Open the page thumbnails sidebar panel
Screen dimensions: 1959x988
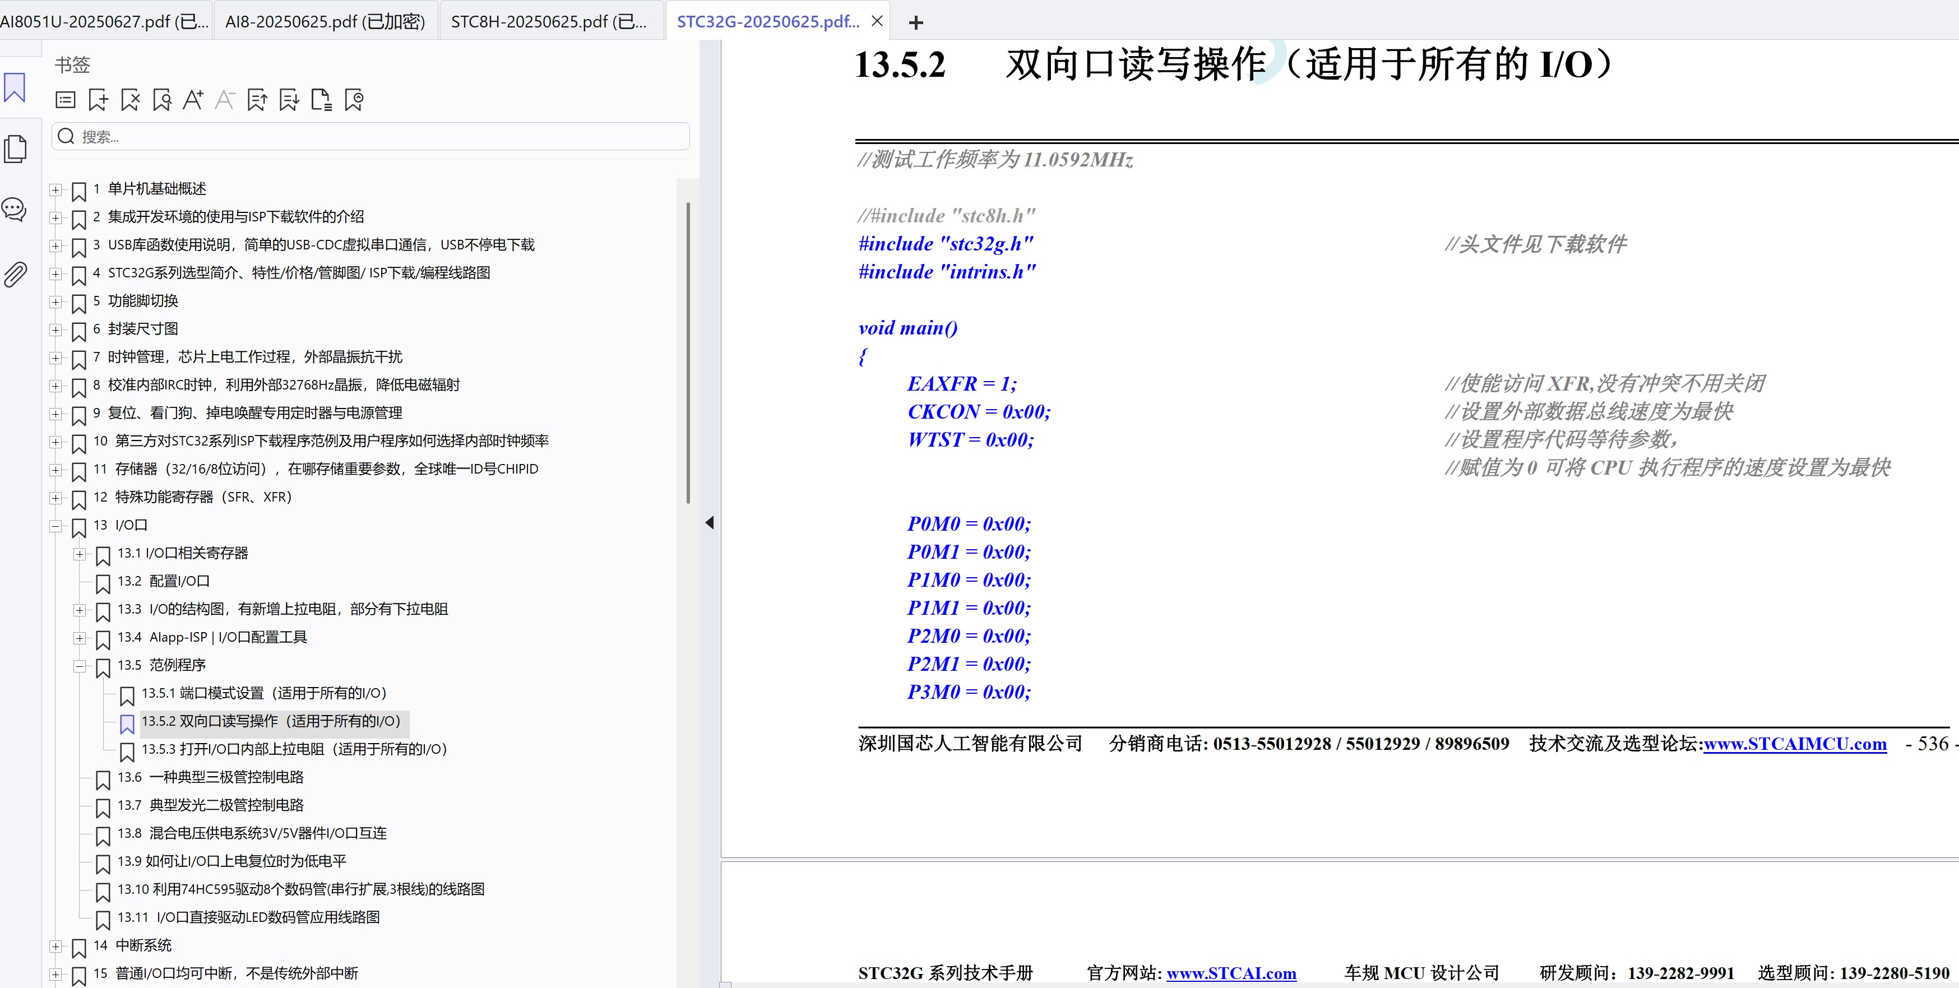coord(15,149)
